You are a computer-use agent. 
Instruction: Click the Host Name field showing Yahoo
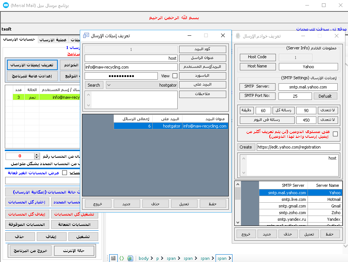308,66
